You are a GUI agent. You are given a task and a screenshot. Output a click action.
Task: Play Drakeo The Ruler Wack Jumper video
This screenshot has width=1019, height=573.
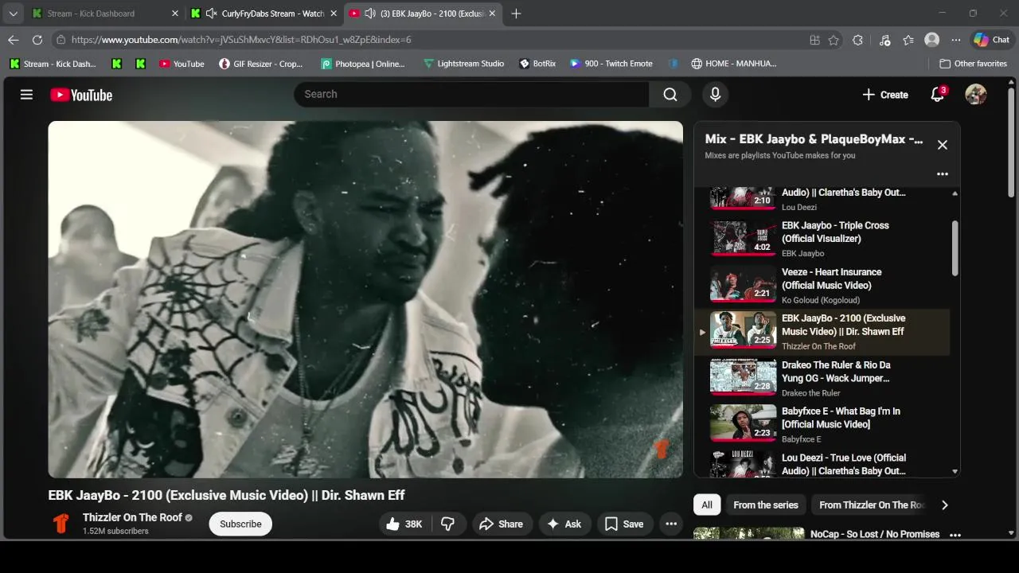(822, 378)
